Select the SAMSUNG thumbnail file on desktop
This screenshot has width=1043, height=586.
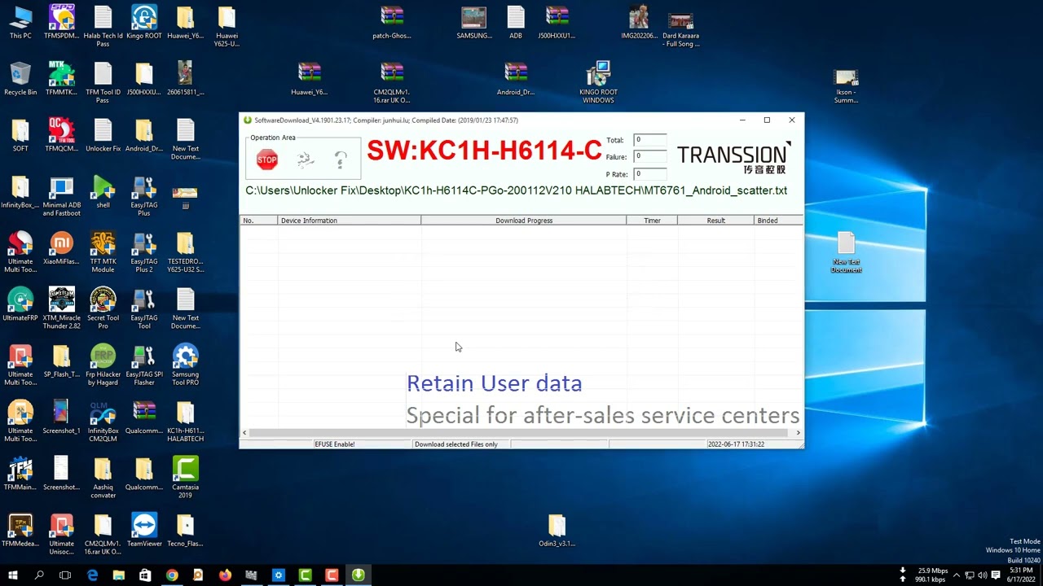click(473, 23)
